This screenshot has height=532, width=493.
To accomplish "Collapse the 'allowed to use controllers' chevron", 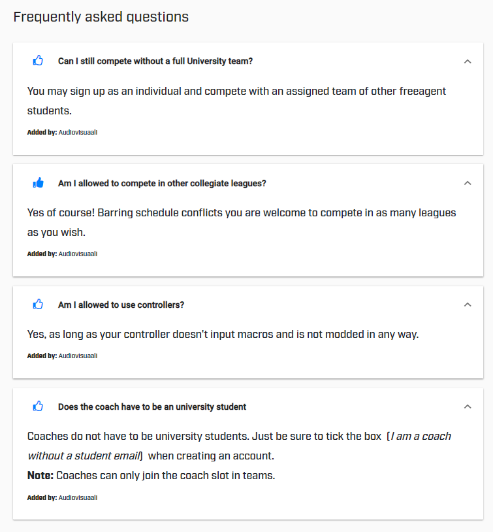I will click(467, 305).
